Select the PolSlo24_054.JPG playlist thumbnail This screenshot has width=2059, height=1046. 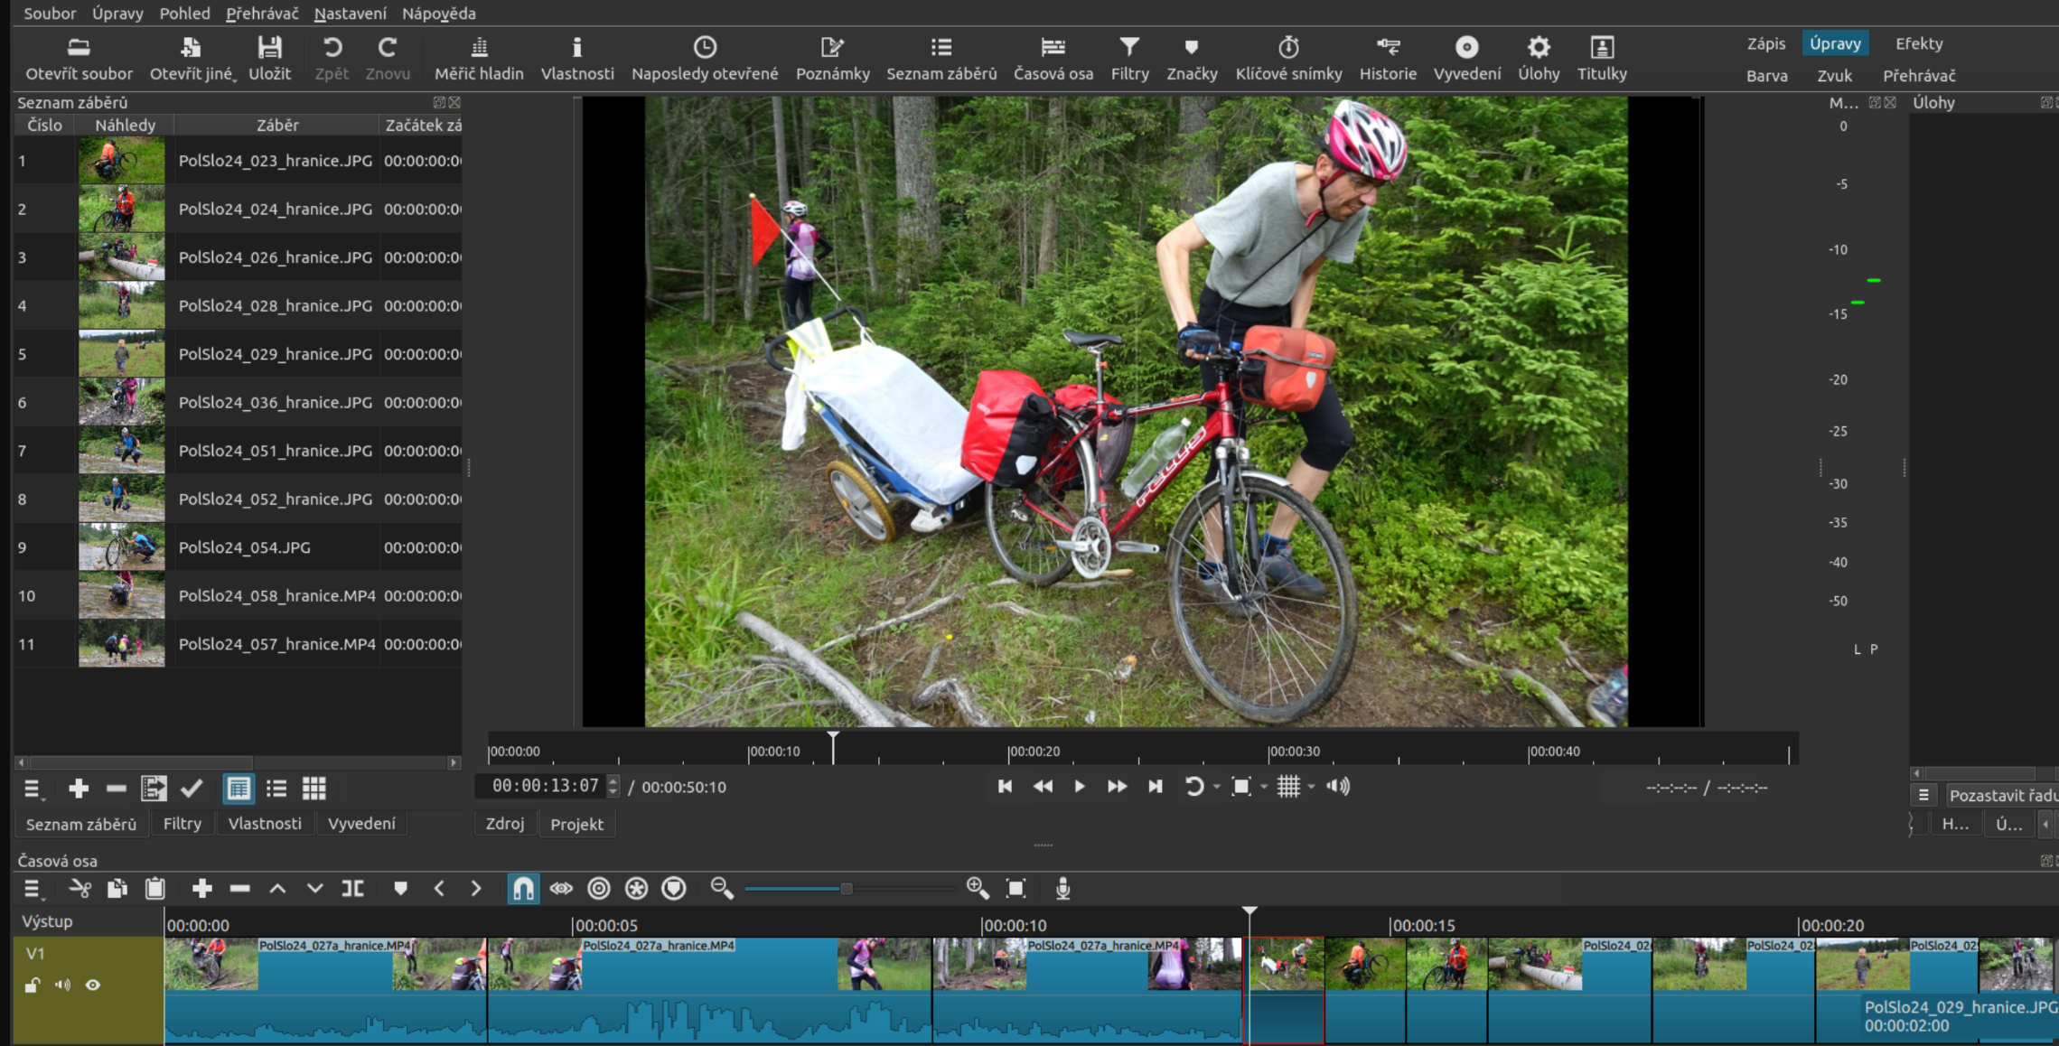(x=121, y=546)
